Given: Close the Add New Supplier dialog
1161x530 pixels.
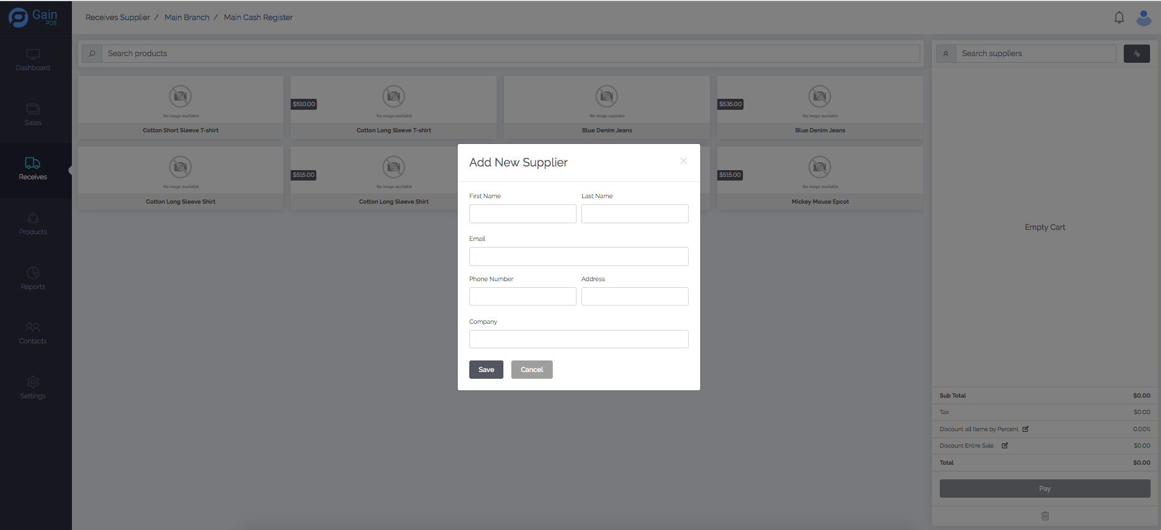Looking at the screenshot, I should [x=683, y=161].
